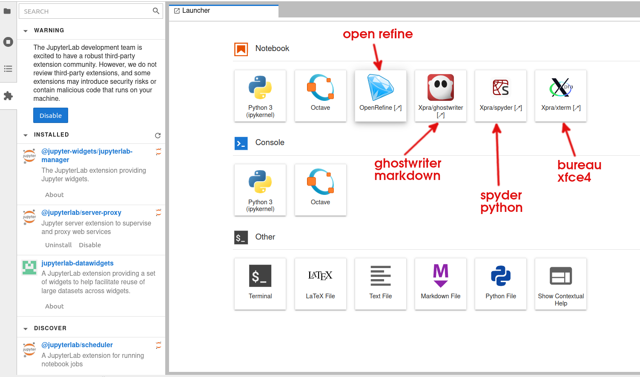Image resolution: width=640 pixels, height=377 pixels.
Task: Click the blue Disable button
Action: [x=51, y=115]
